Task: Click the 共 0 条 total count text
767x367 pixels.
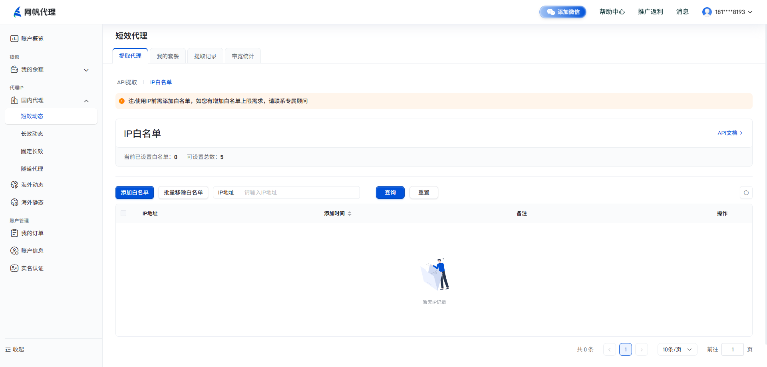Action: [585, 349]
